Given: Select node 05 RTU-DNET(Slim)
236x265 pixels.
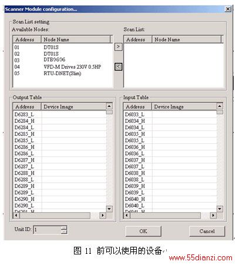Looking at the screenshot, I should click(63, 73).
